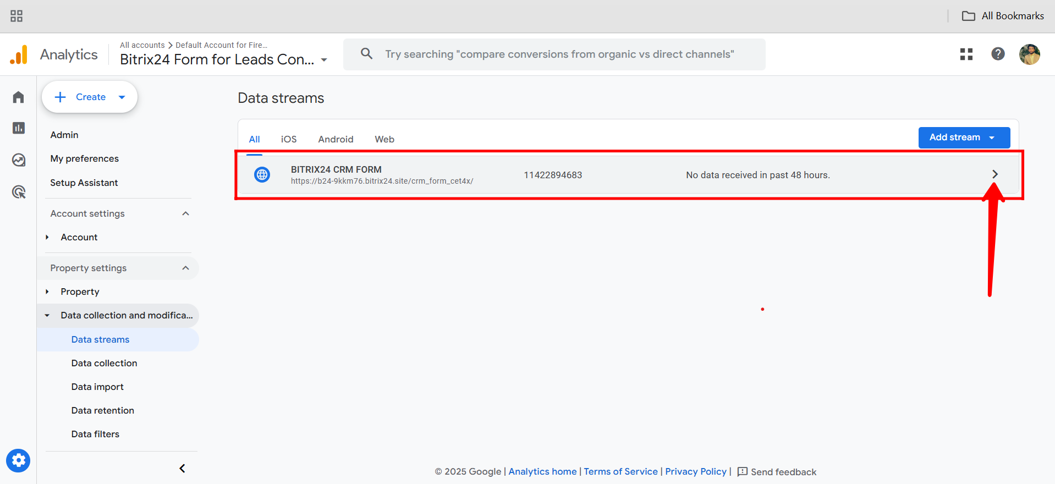Open the All Bookmarks folder
Image resolution: width=1055 pixels, height=484 pixels.
point(1003,16)
